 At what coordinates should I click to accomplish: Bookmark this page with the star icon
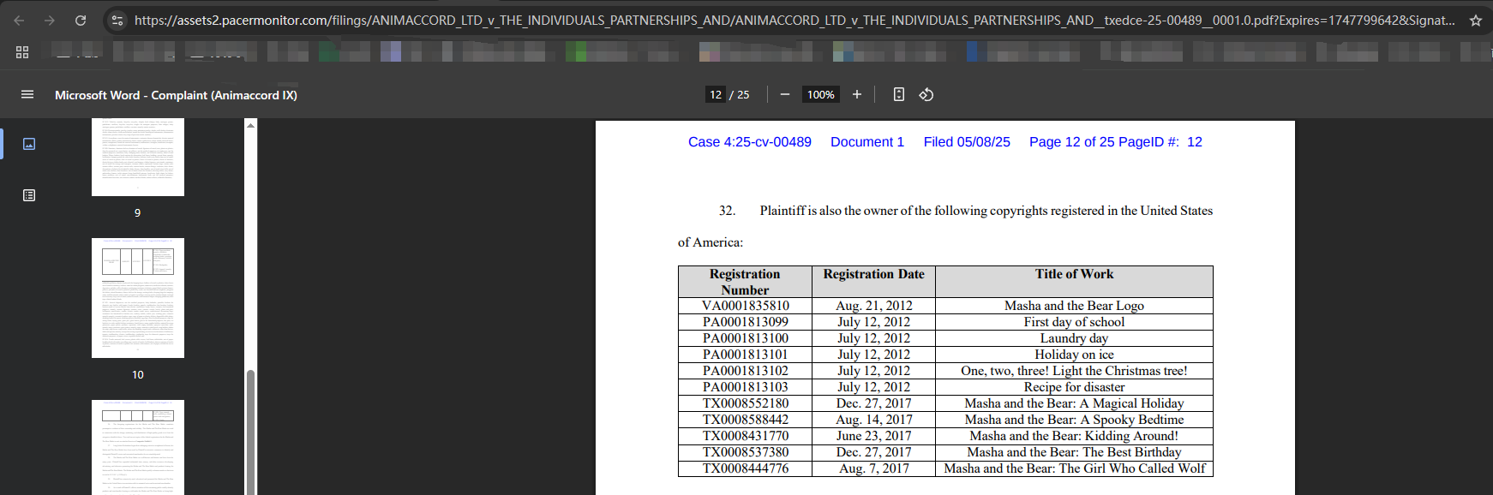[x=1475, y=21]
